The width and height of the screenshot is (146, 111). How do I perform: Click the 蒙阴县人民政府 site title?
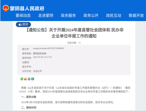tap(27, 8)
